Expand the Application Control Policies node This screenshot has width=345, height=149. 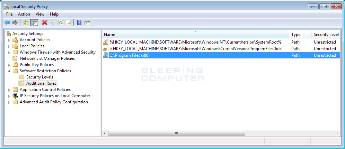point(9,90)
